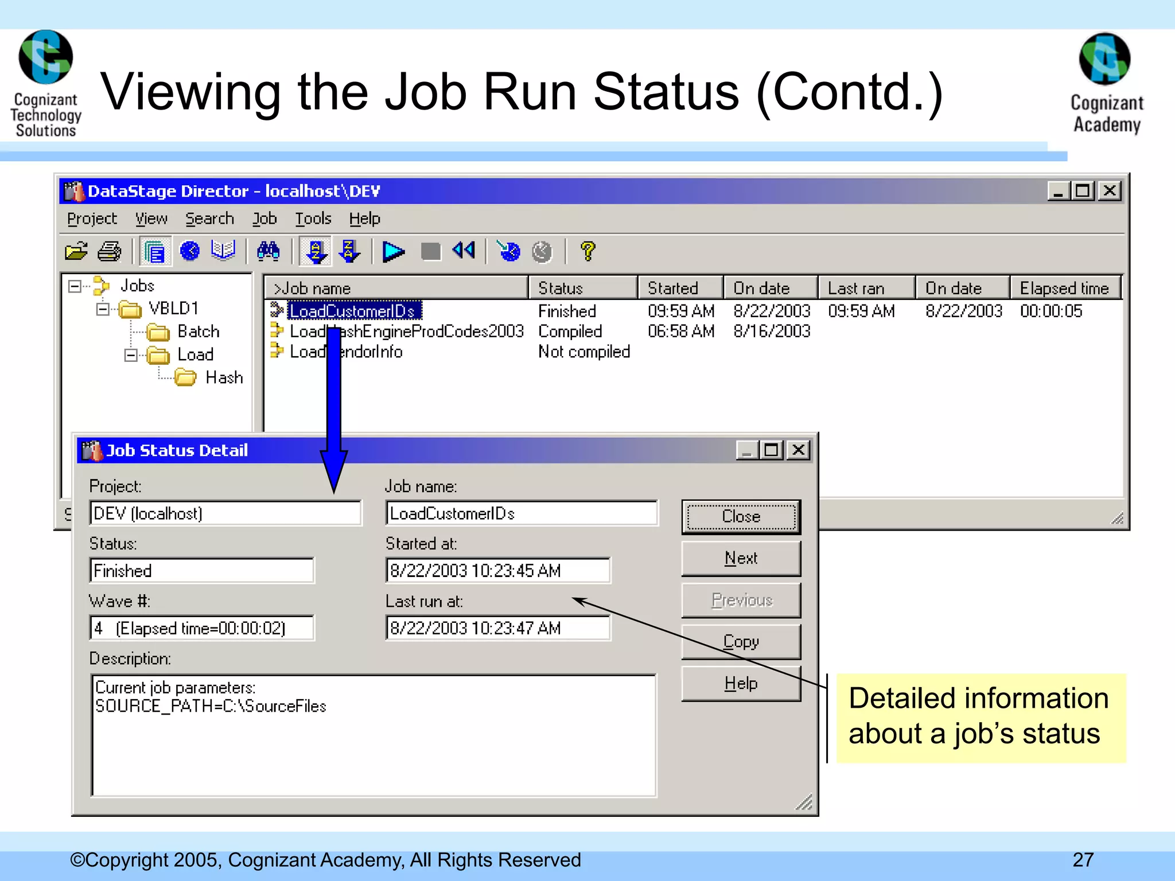Image resolution: width=1175 pixels, height=881 pixels.
Task: Click the Copy button
Action: (741, 641)
